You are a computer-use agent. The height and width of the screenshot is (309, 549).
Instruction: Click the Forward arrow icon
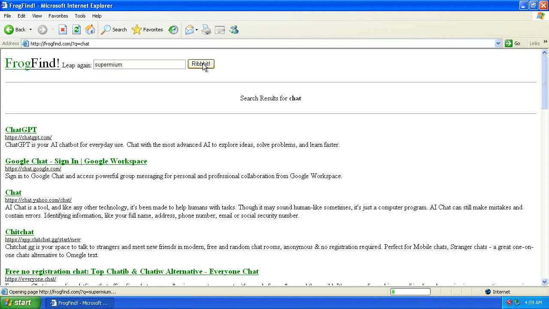[x=42, y=30]
